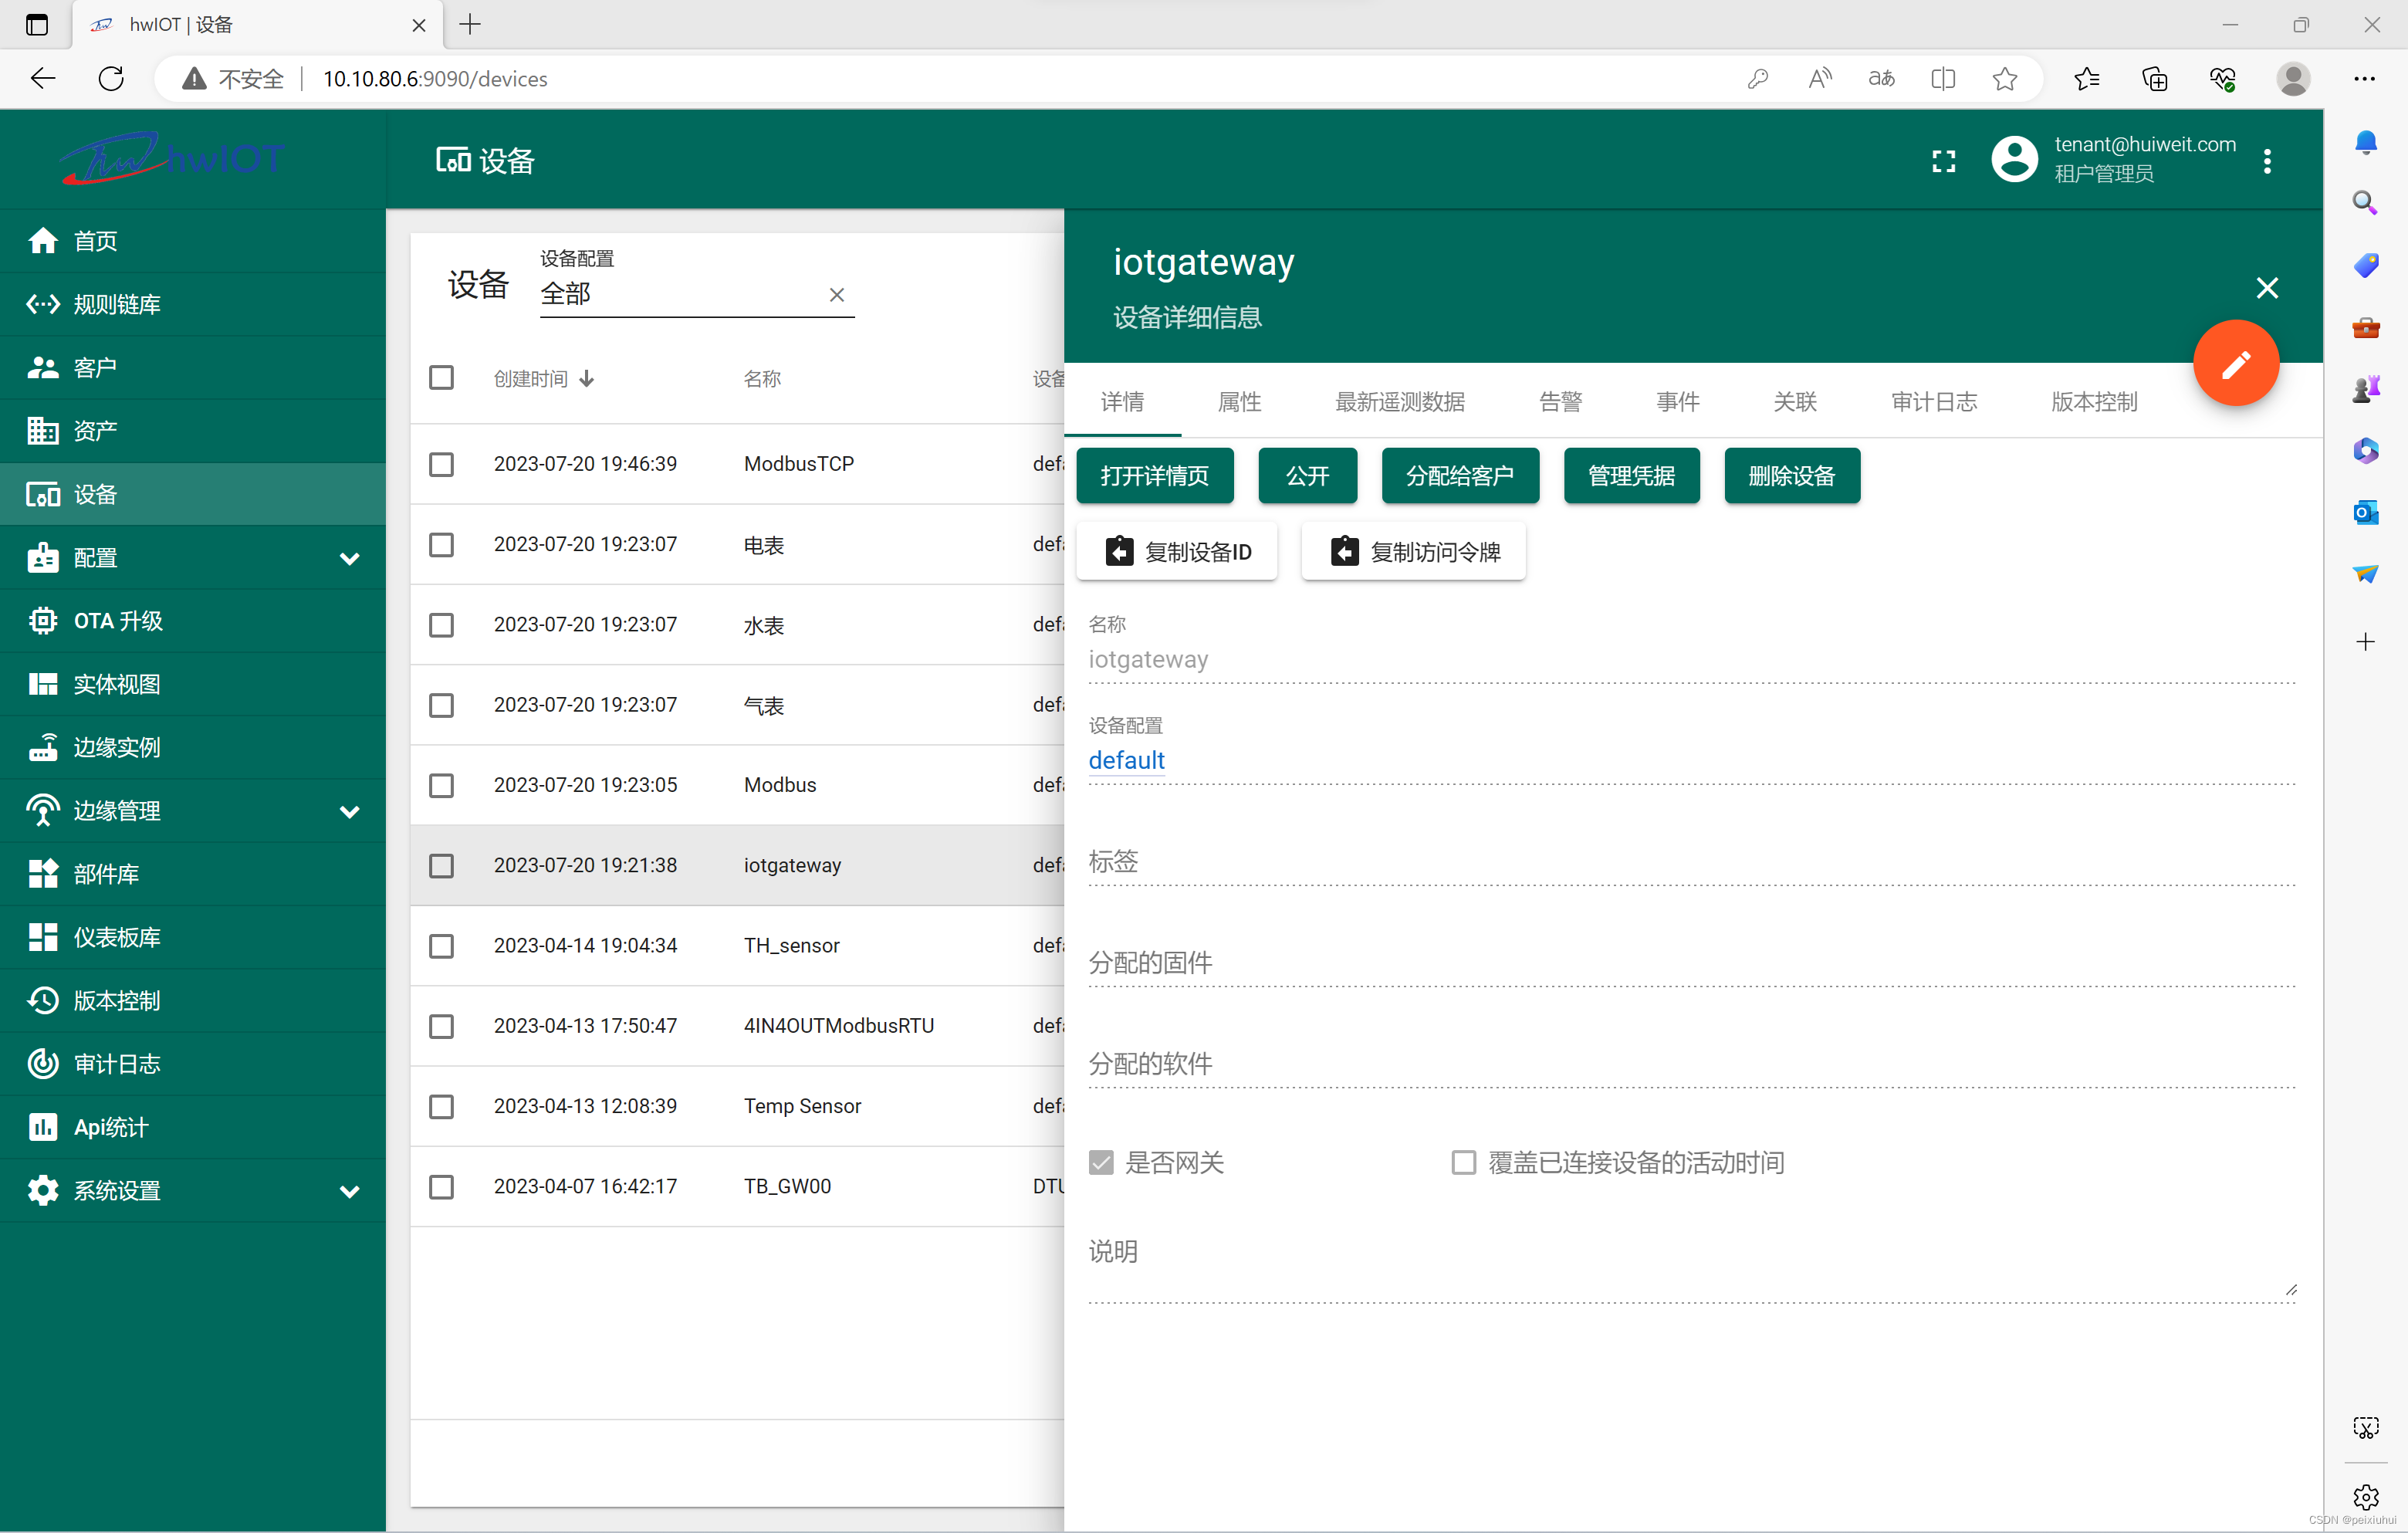Open the default device profile link
The image size is (2408, 1533).
click(x=1126, y=760)
